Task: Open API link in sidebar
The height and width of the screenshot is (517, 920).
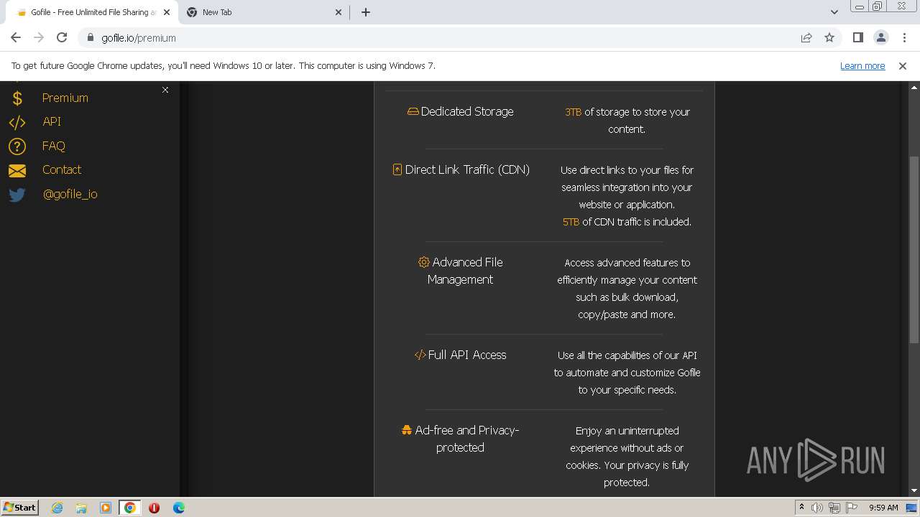Action: coord(52,121)
